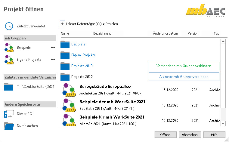The height and width of the screenshot is (142, 229).
Task: Select the Beispiele der mb WorkSuite 2021 project
Action: [x=112, y=102]
